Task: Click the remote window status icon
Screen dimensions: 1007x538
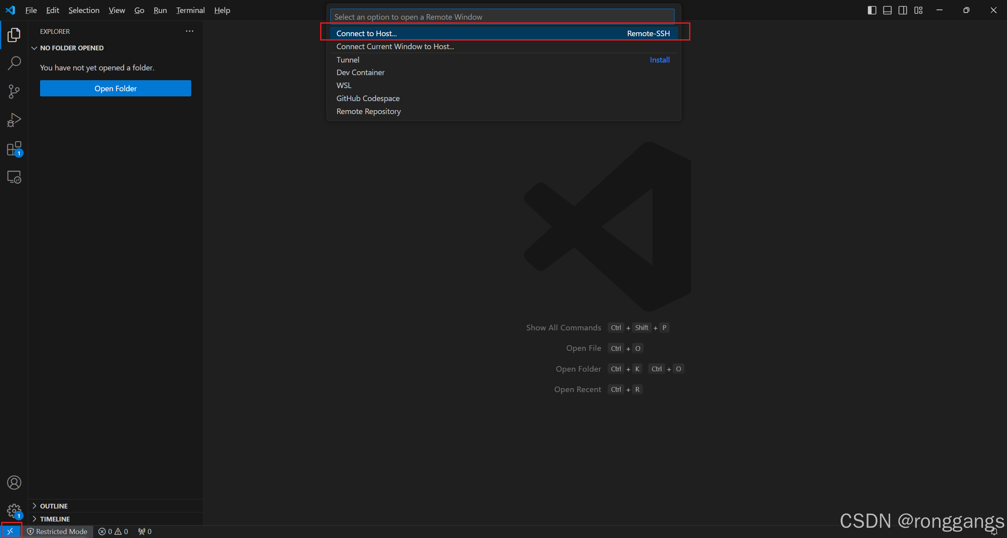Action: 10,531
